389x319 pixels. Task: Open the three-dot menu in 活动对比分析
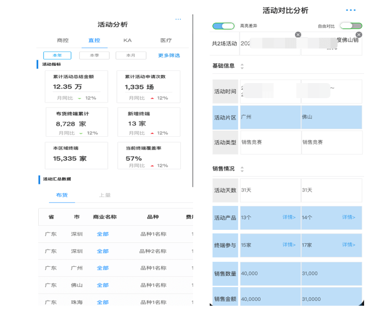coord(351,11)
